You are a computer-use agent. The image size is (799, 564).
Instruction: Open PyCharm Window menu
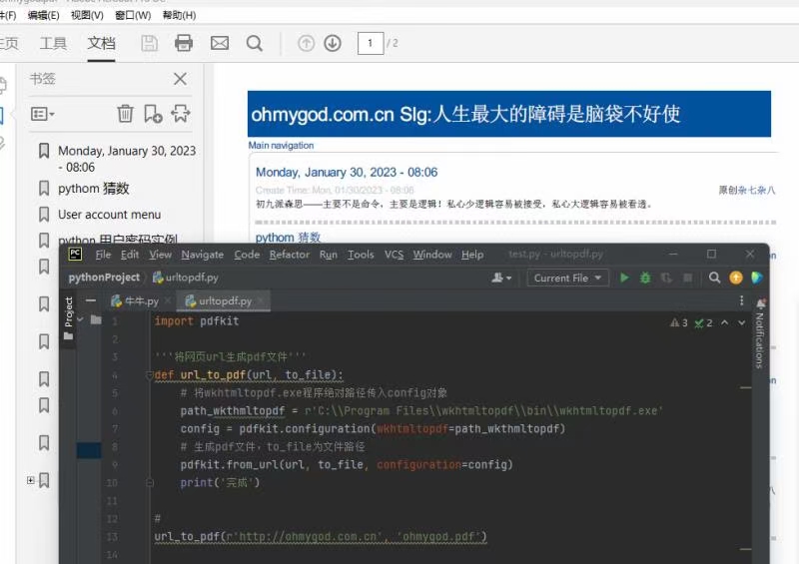[432, 255]
